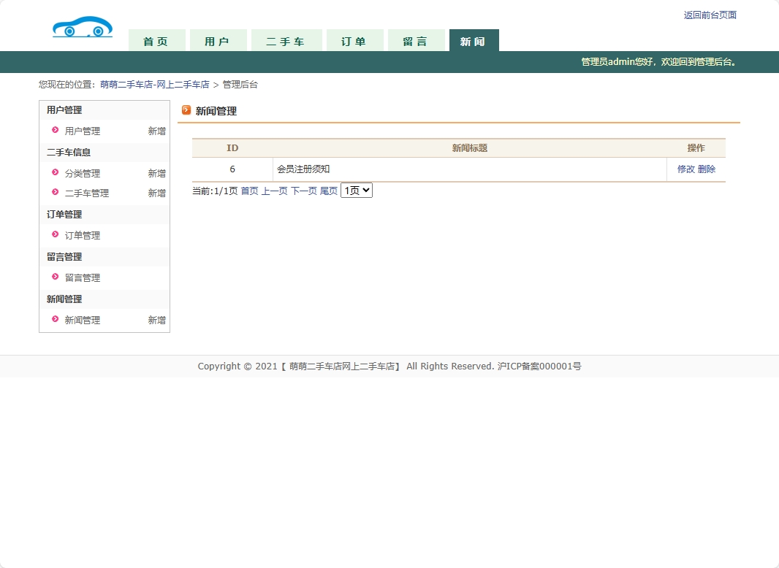
Task: Click 新增 next to 二手车管理
Action: [x=156, y=193]
